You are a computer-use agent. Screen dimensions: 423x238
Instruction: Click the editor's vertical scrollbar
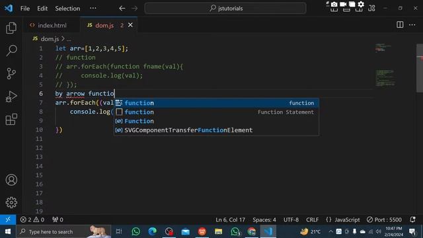420,68
